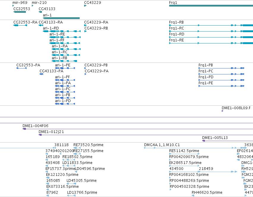Open the Frq1-PE coding sequence
Image resolution: width=253 pixels, height=197 pixels.
pos(221,86)
